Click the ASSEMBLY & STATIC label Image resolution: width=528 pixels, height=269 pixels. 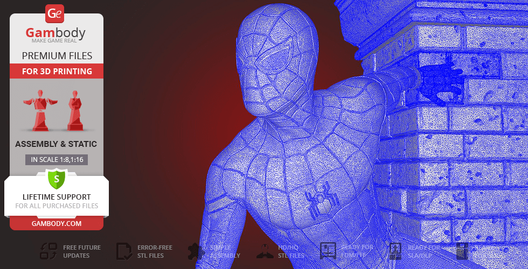coord(56,144)
